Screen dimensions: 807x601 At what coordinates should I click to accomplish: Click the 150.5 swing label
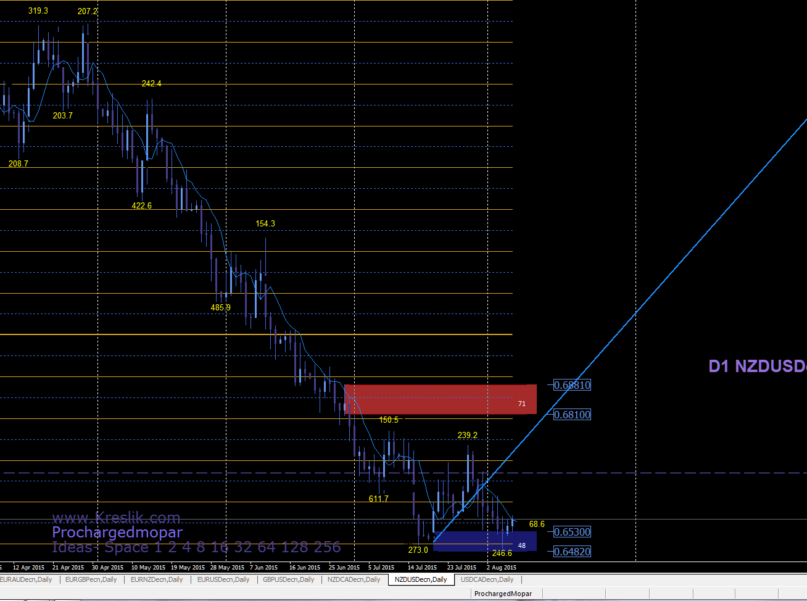coord(389,420)
